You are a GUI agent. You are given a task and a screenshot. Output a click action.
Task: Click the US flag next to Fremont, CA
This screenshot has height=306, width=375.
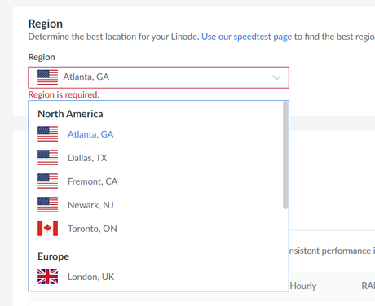[x=48, y=181]
